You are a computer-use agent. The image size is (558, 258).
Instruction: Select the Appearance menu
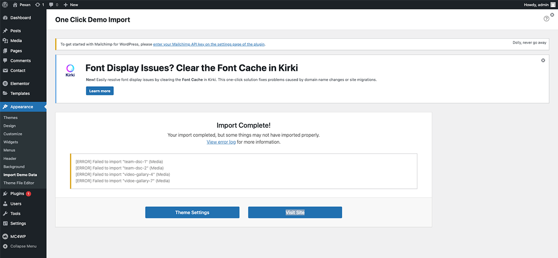tap(23, 107)
